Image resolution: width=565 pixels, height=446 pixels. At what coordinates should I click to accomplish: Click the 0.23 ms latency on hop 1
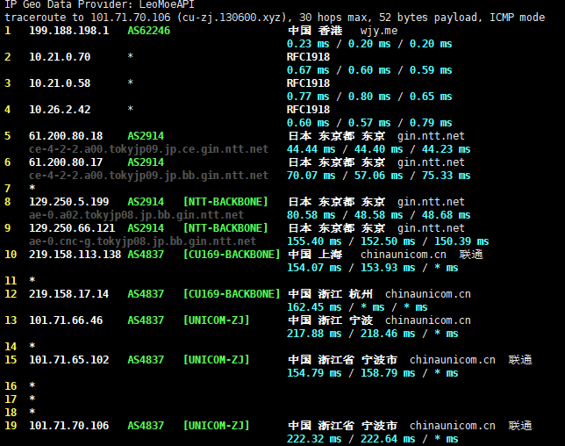(x=308, y=44)
